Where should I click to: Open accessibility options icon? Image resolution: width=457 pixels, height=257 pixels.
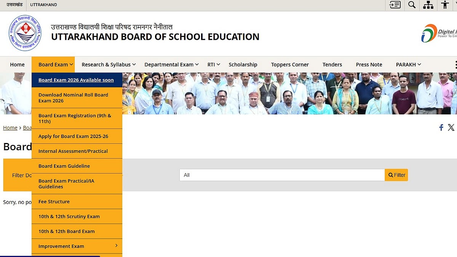(444, 5)
